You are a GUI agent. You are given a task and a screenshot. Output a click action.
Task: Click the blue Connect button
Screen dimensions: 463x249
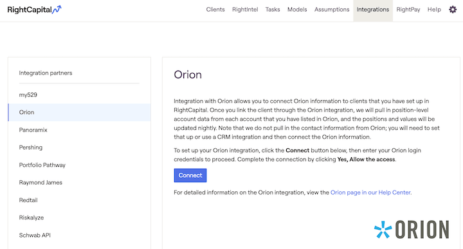[x=190, y=175]
